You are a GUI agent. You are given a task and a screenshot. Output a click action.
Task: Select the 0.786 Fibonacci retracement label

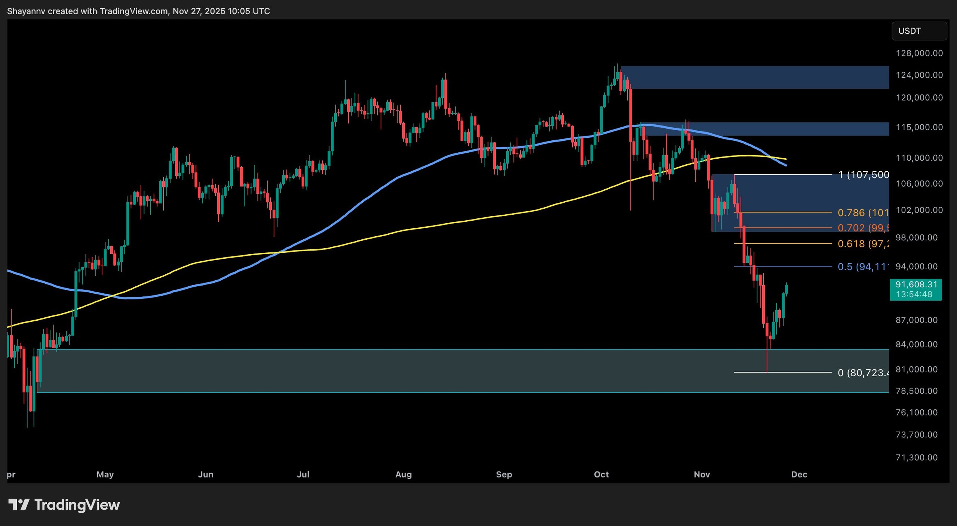click(863, 213)
